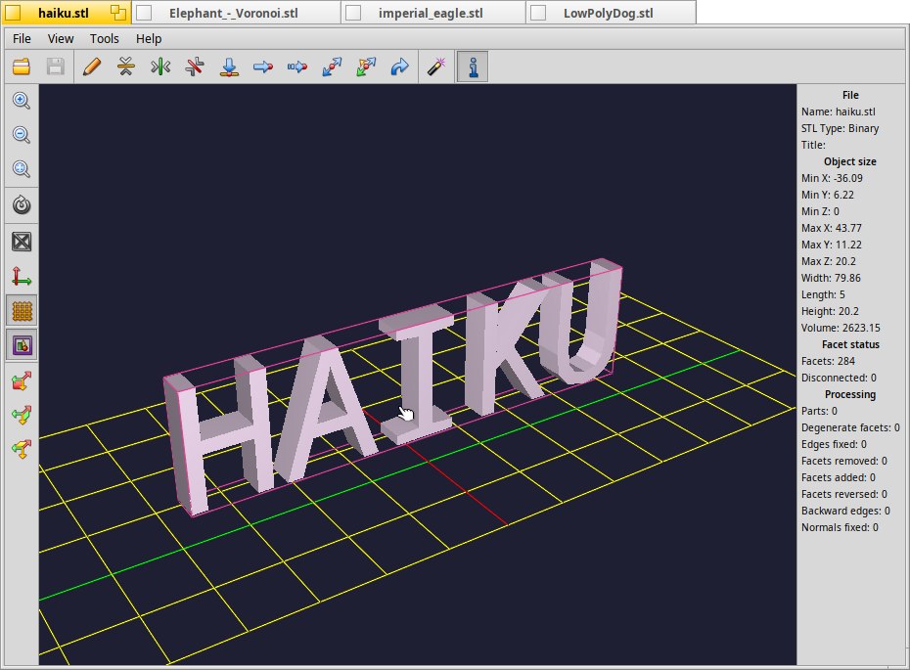Click the 'Processing' section heading
This screenshot has width=910, height=670.
click(x=850, y=394)
